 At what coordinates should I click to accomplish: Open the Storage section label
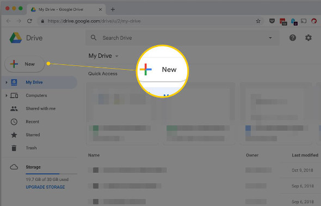tap(33, 167)
